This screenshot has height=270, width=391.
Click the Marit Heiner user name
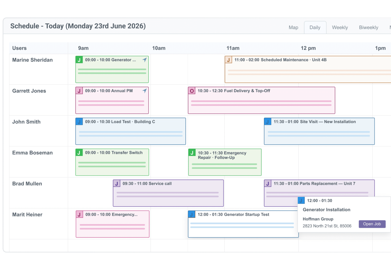pos(27,215)
